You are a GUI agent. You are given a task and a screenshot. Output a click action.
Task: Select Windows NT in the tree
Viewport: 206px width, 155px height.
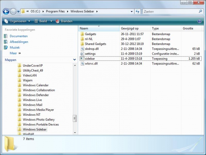[x=31, y=115]
